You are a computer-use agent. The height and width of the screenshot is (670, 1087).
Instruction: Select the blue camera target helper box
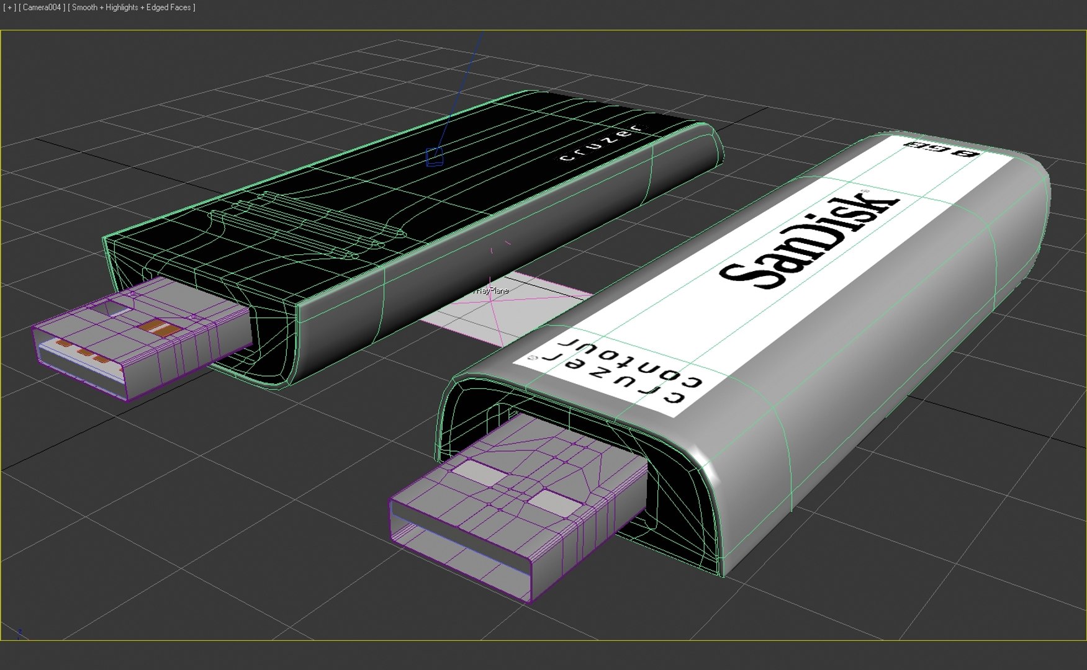point(435,156)
